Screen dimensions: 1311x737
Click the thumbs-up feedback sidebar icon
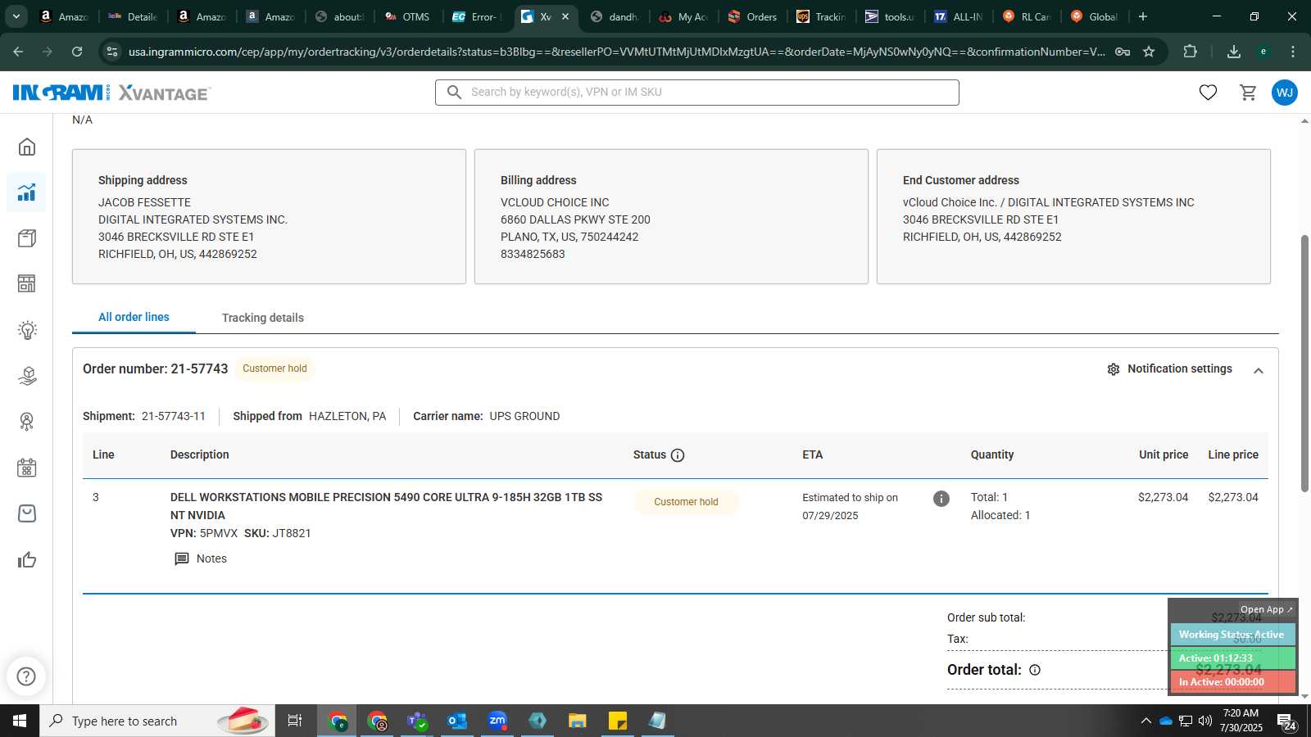27,560
